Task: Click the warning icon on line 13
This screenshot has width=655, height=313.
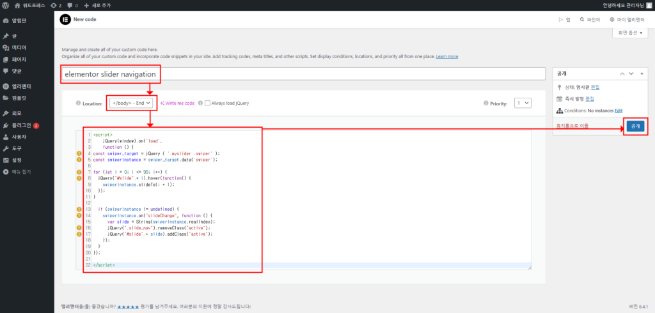Action: [79, 209]
